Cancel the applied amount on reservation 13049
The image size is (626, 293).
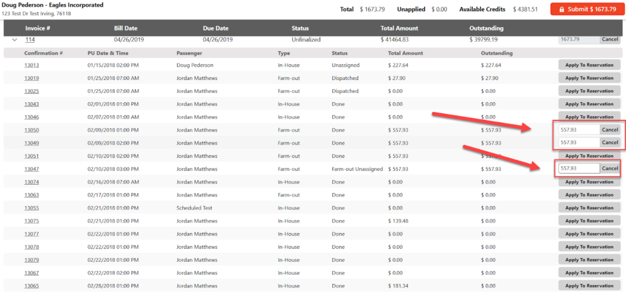tap(609, 143)
